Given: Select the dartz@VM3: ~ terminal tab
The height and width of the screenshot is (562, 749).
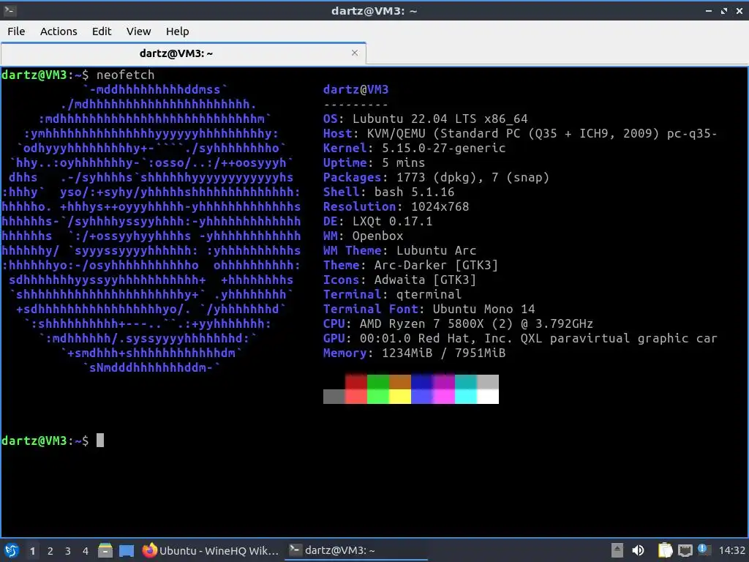Looking at the screenshot, I should click(184, 53).
